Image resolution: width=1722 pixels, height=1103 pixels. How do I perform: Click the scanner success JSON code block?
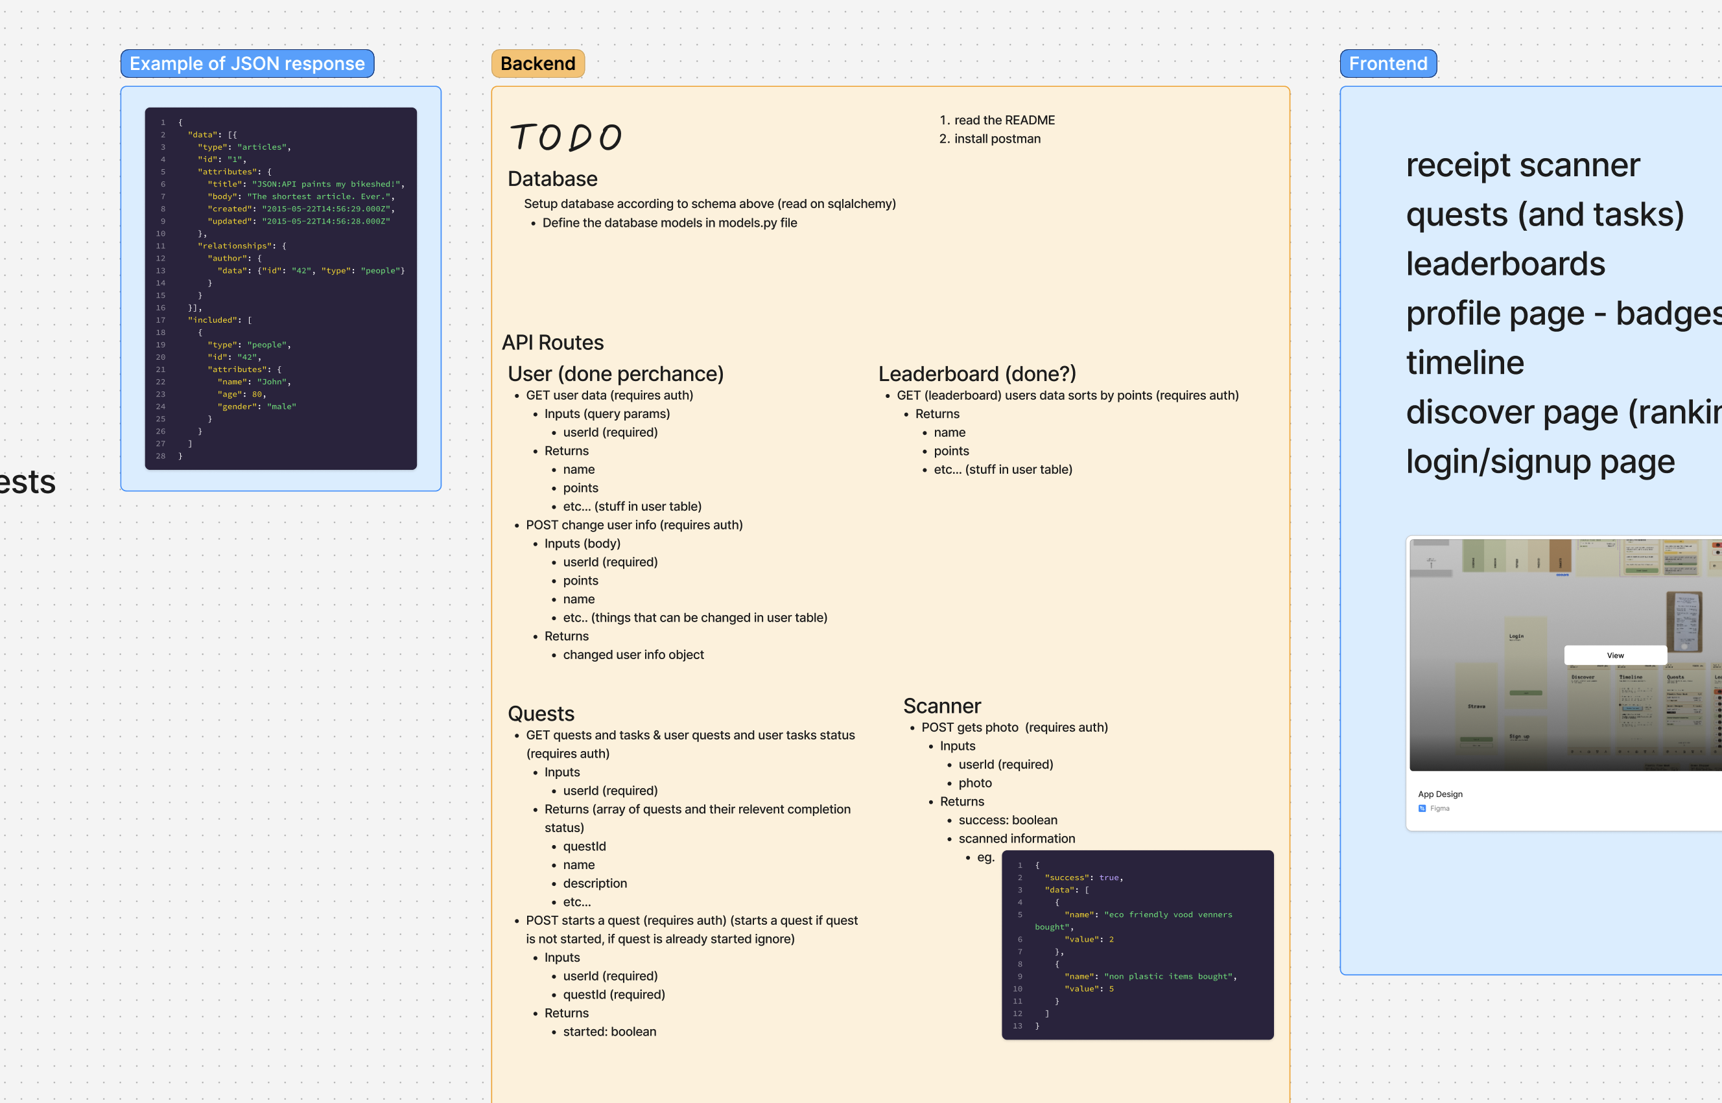[x=1137, y=945]
